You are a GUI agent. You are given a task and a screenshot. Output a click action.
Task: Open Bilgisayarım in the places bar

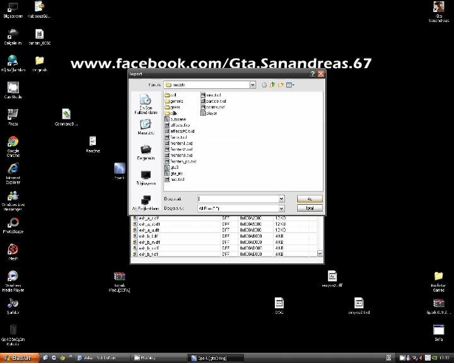coord(146,178)
